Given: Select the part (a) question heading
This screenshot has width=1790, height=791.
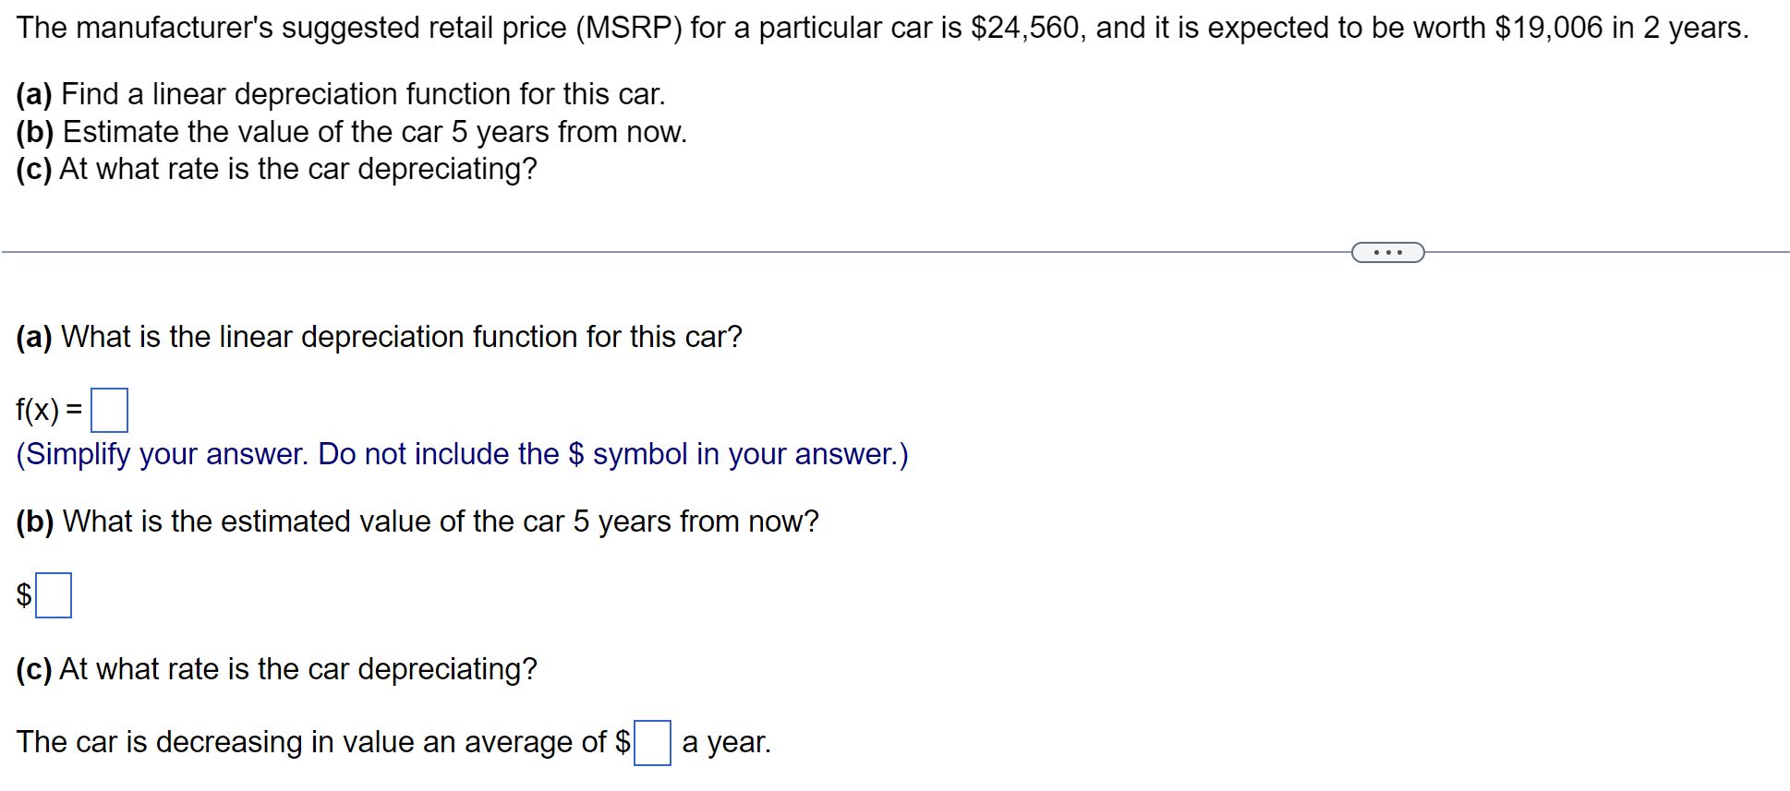Looking at the screenshot, I should tap(377, 337).
